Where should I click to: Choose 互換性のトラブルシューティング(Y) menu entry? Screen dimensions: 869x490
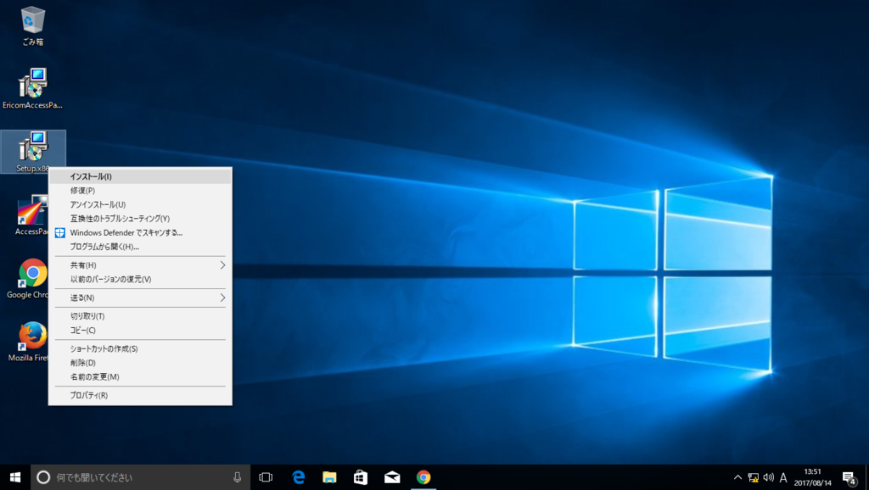[x=140, y=219]
